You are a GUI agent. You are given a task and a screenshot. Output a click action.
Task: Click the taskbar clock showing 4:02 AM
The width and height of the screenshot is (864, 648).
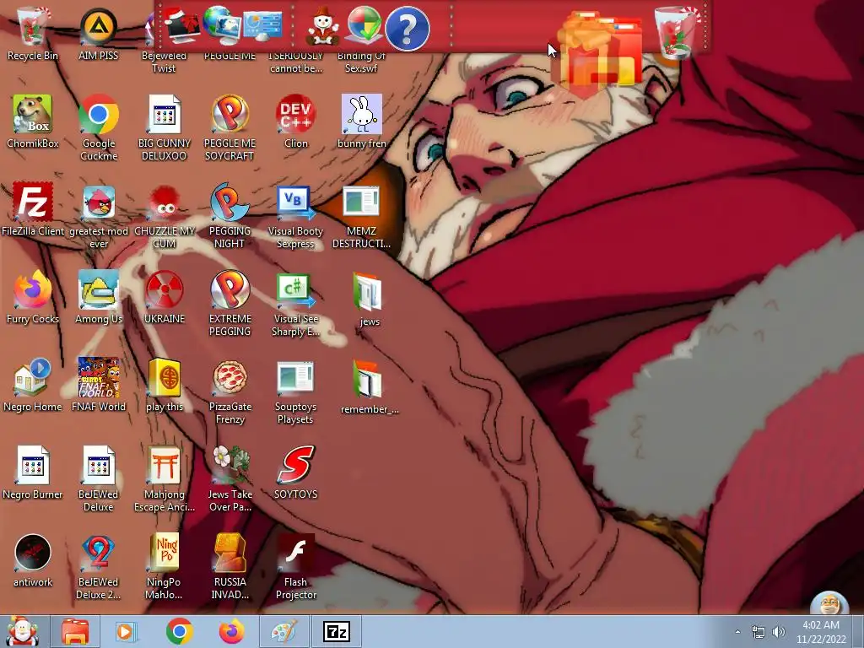[821, 632]
